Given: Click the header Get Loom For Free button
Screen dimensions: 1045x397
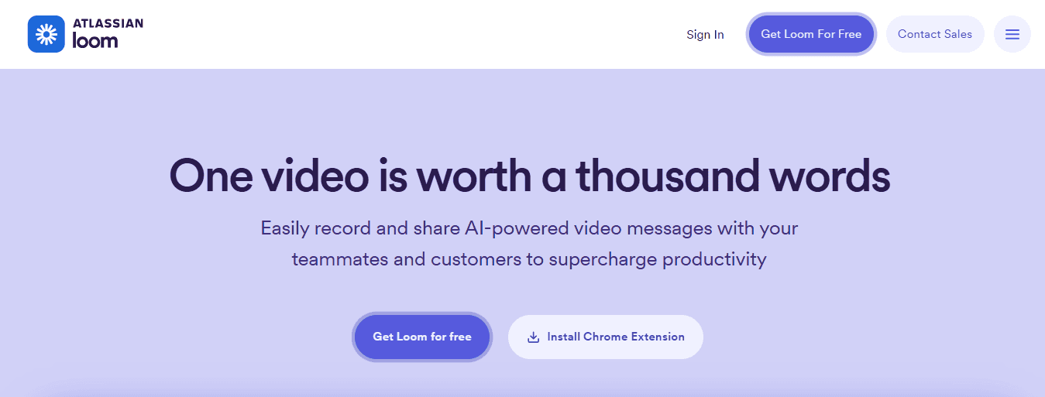Looking at the screenshot, I should click(811, 34).
